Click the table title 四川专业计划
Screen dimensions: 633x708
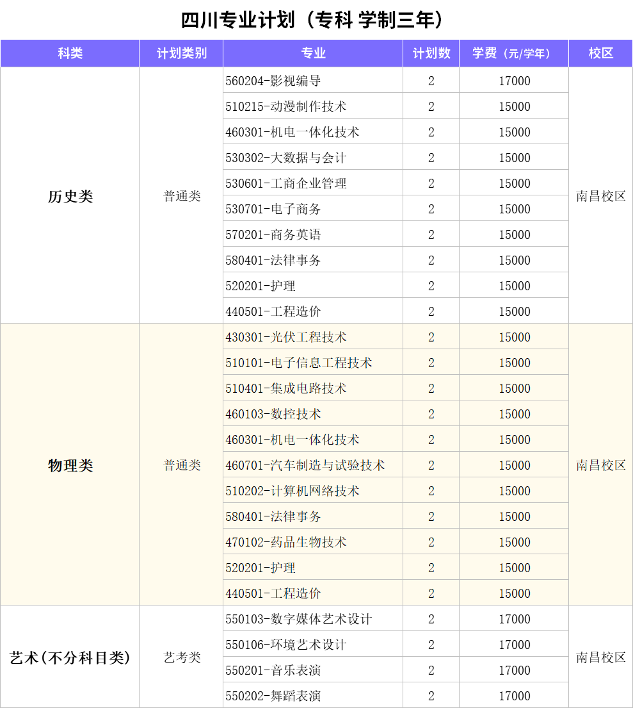(312, 20)
